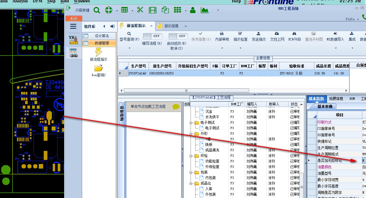
Task: Switch to the 新流程指示 tab
Action: pos(136,26)
